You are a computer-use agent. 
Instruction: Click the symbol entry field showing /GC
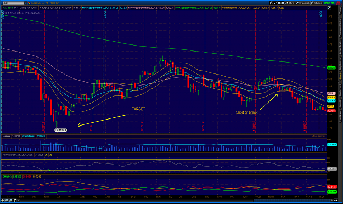pyautogui.click(x=13, y=3)
